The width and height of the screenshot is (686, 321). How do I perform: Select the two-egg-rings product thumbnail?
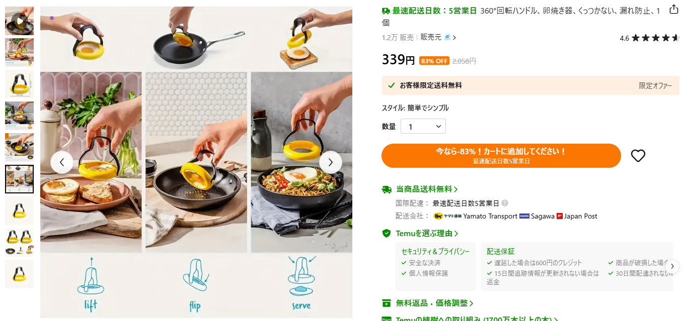tap(20, 242)
